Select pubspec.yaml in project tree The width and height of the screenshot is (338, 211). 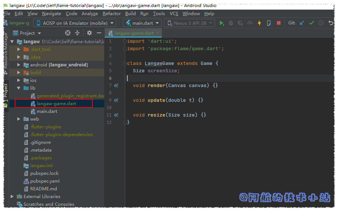(x=45, y=181)
